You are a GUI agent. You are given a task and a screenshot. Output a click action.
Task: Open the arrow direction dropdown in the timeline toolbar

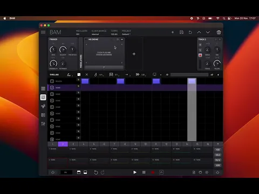[128, 74]
